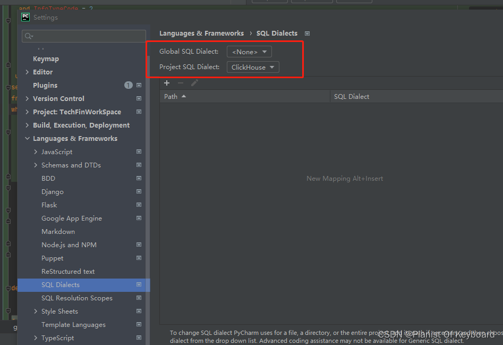Open the BDD settings page
Viewport: 503px width, 345px height.
[x=48, y=178]
